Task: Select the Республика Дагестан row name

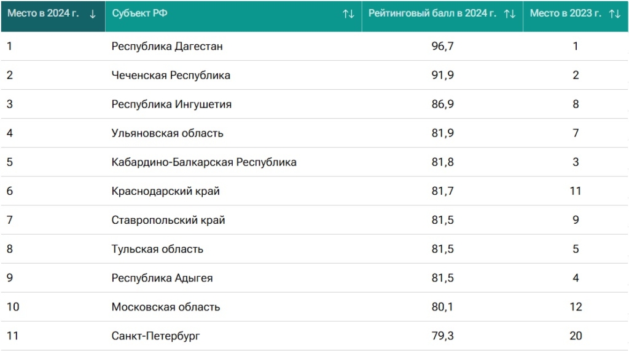Action: pyautogui.click(x=167, y=46)
